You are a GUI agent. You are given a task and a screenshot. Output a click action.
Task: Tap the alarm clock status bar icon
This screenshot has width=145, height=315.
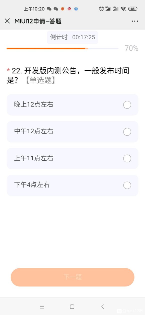click(101, 9)
